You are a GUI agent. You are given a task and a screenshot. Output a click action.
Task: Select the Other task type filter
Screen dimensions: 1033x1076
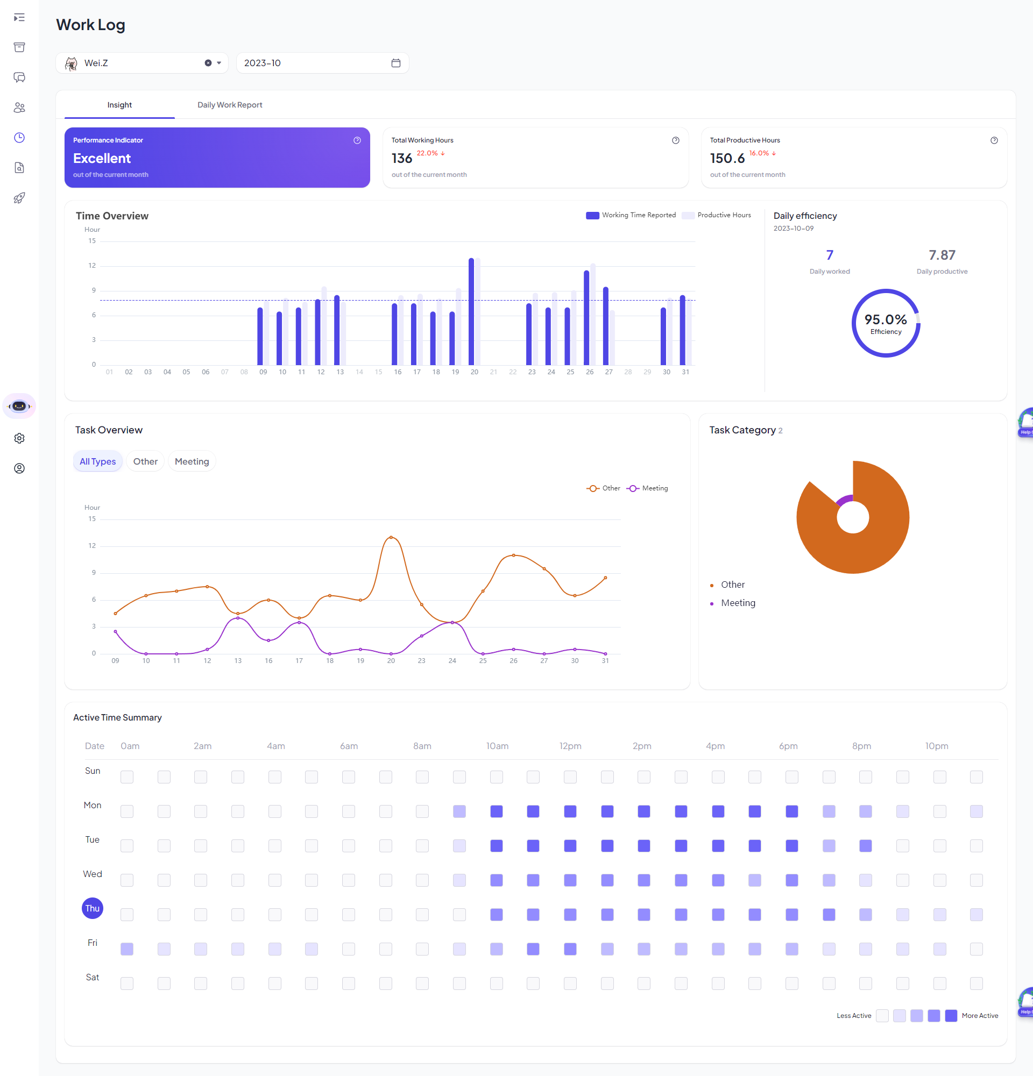145,462
